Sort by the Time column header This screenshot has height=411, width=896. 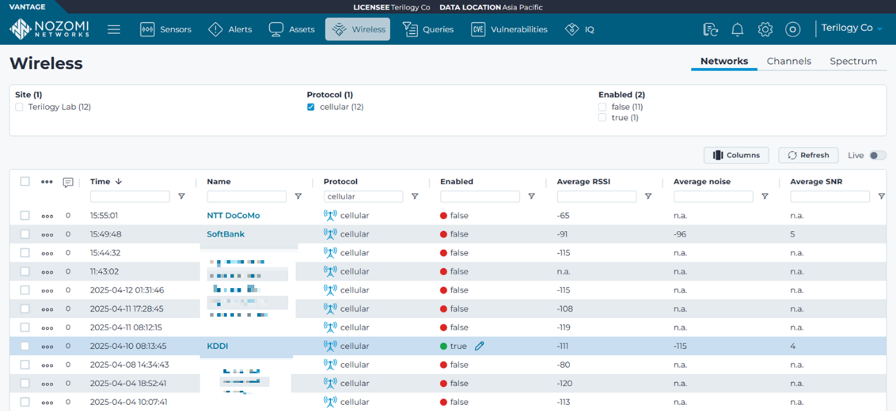pos(100,181)
